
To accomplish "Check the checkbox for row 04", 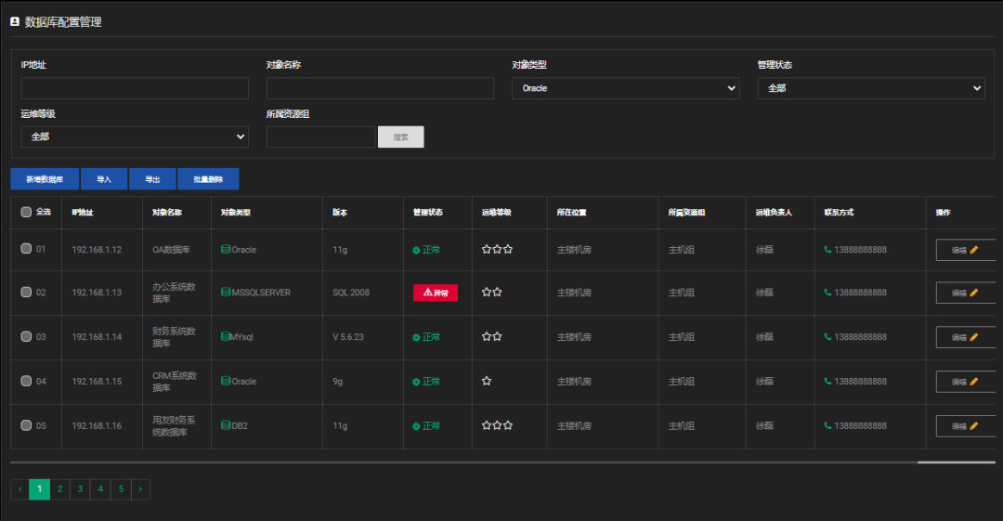I will [26, 381].
